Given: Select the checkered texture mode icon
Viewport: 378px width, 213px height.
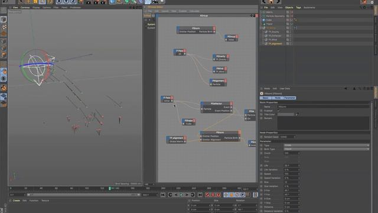Looking at the screenshot, I should (x=4, y=26).
